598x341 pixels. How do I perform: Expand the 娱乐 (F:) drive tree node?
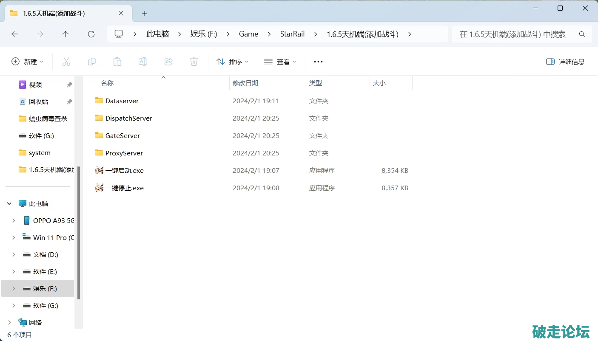(x=14, y=288)
